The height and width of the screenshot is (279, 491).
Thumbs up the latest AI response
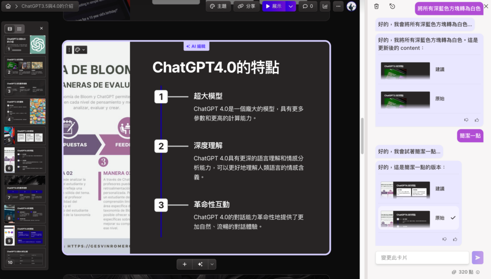(x=455, y=239)
